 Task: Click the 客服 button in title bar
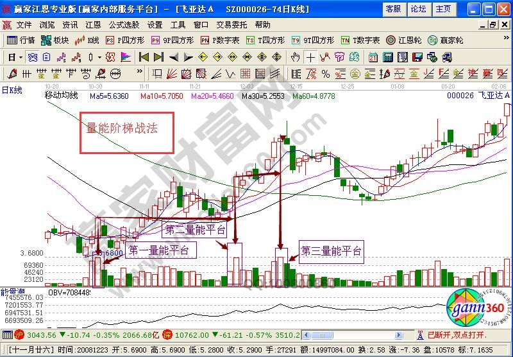(x=393, y=9)
